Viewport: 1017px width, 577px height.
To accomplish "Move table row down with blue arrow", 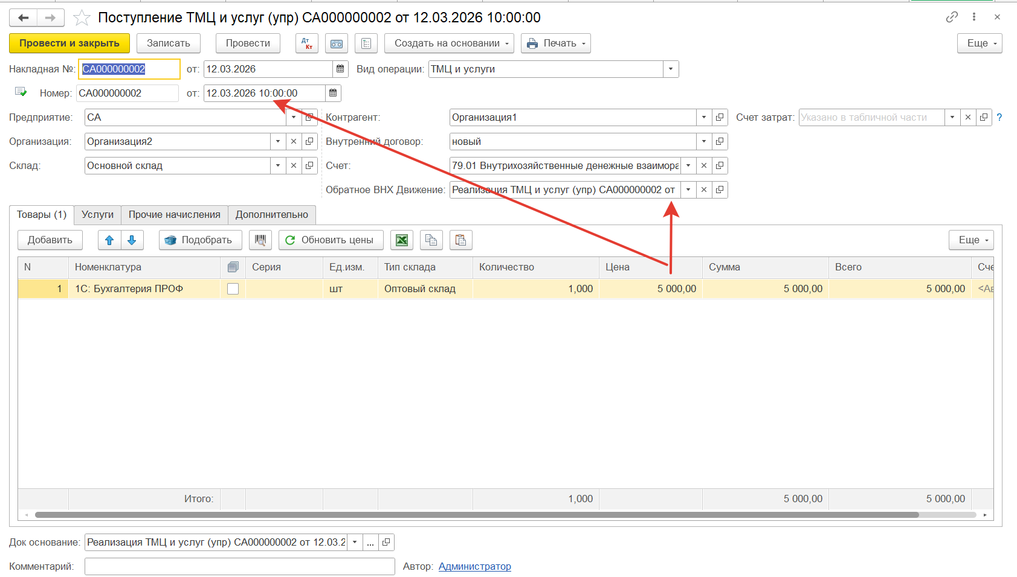I will [x=132, y=240].
